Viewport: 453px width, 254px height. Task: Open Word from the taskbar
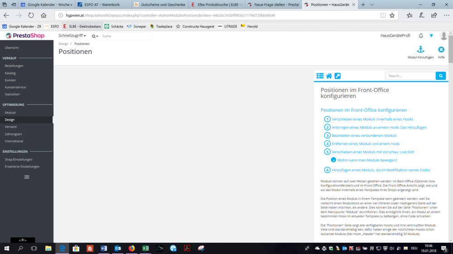coord(104,248)
